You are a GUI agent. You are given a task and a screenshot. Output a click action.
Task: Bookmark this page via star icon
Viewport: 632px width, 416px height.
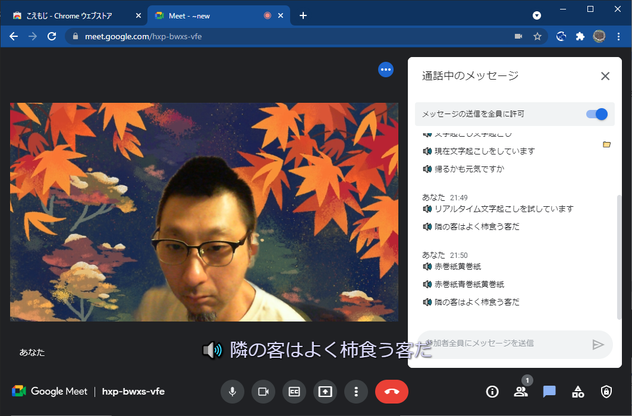(x=537, y=36)
